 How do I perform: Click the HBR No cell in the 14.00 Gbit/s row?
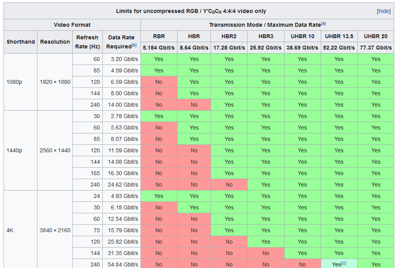click(x=194, y=105)
